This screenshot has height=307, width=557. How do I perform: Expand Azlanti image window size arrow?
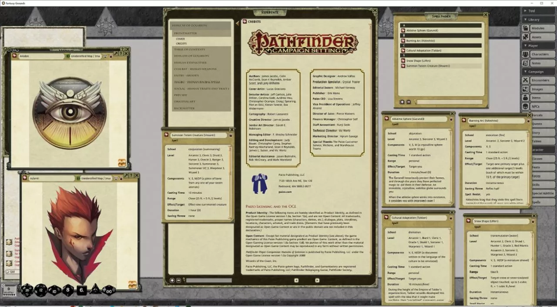[x=126, y=175]
